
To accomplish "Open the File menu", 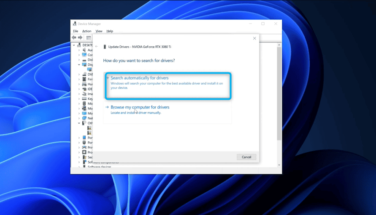I will coord(76,31).
